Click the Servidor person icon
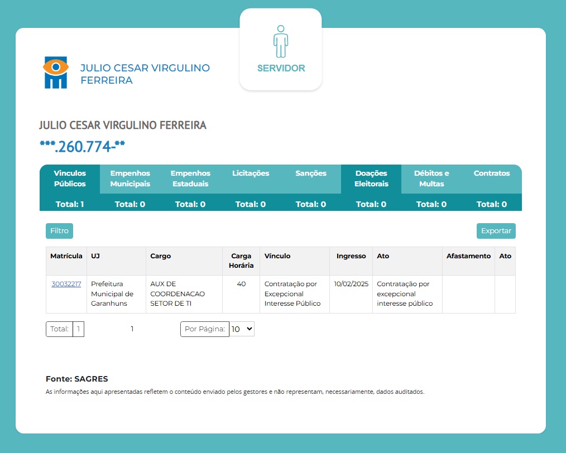Viewport: 566px width, 453px height. (x=281, y=41)
